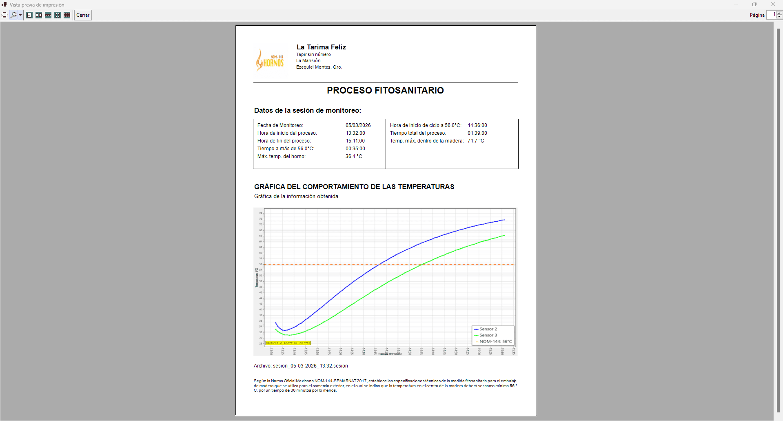
Task: Click the address line 'Tapir sin número'
Action: click(313, 54)
